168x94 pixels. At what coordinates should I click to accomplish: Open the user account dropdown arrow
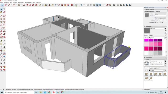point(78,5)
